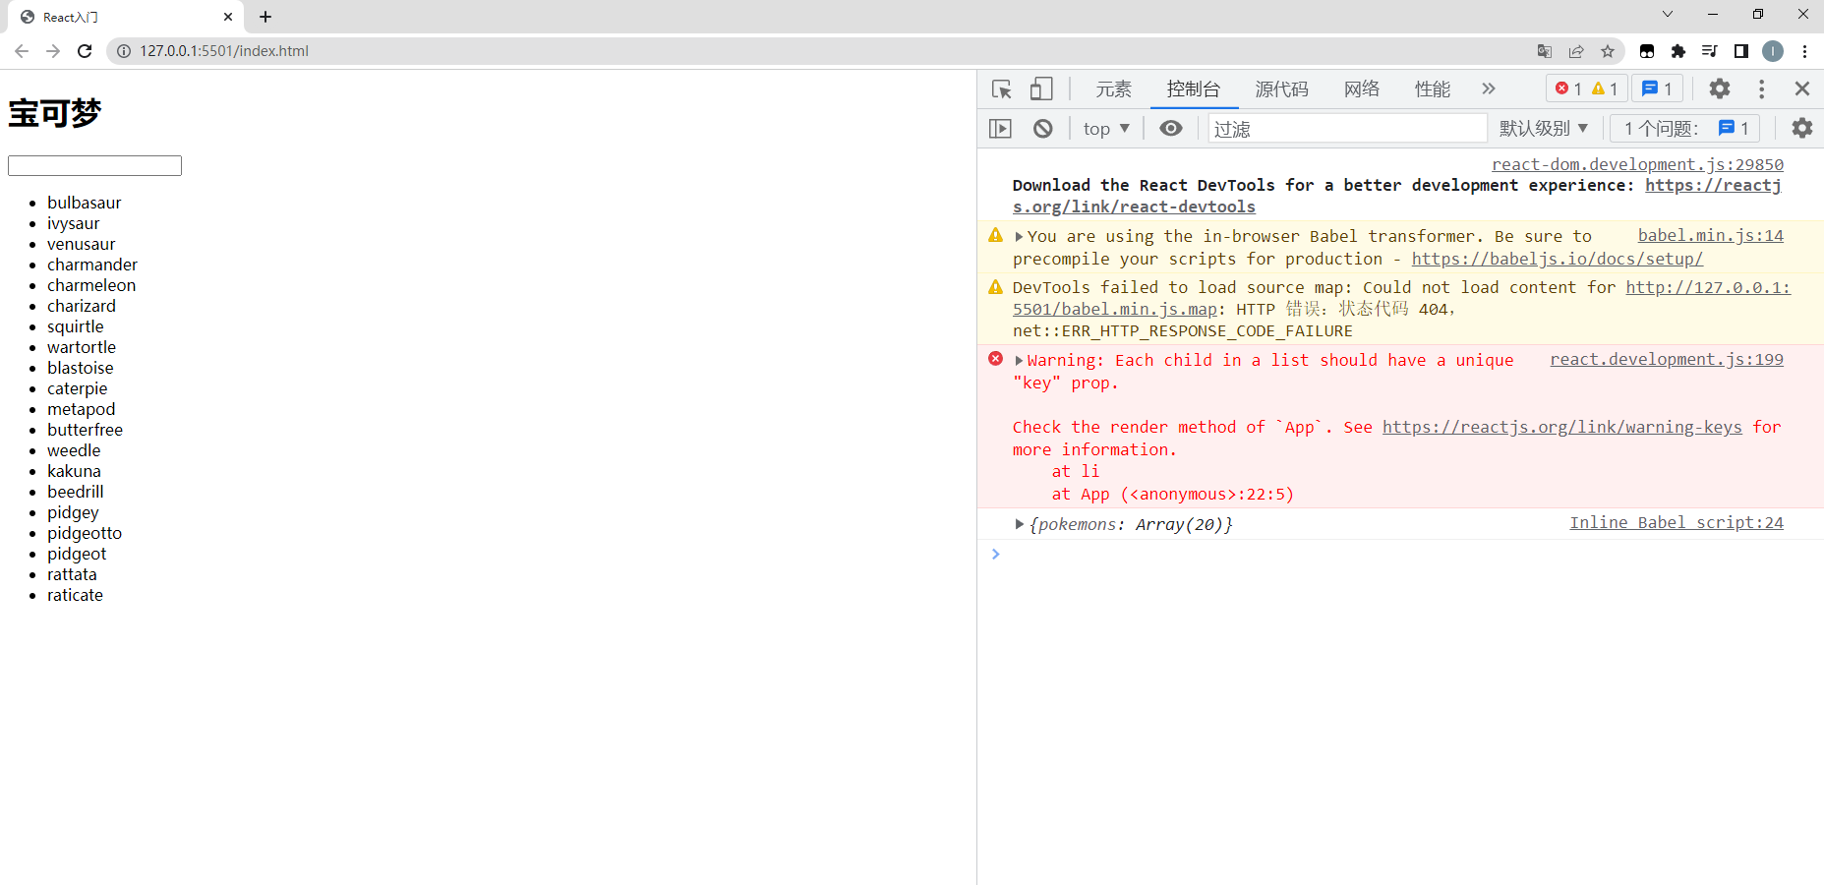Open react-dom.development.js:29850 source link
The width and height of the screenshot is (1824, 885).
point(1637,164)
